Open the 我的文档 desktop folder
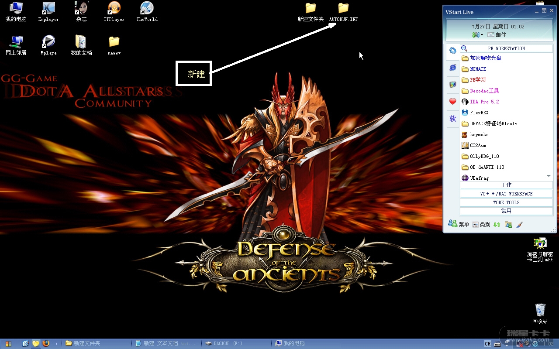 click(x=81, y=45)
